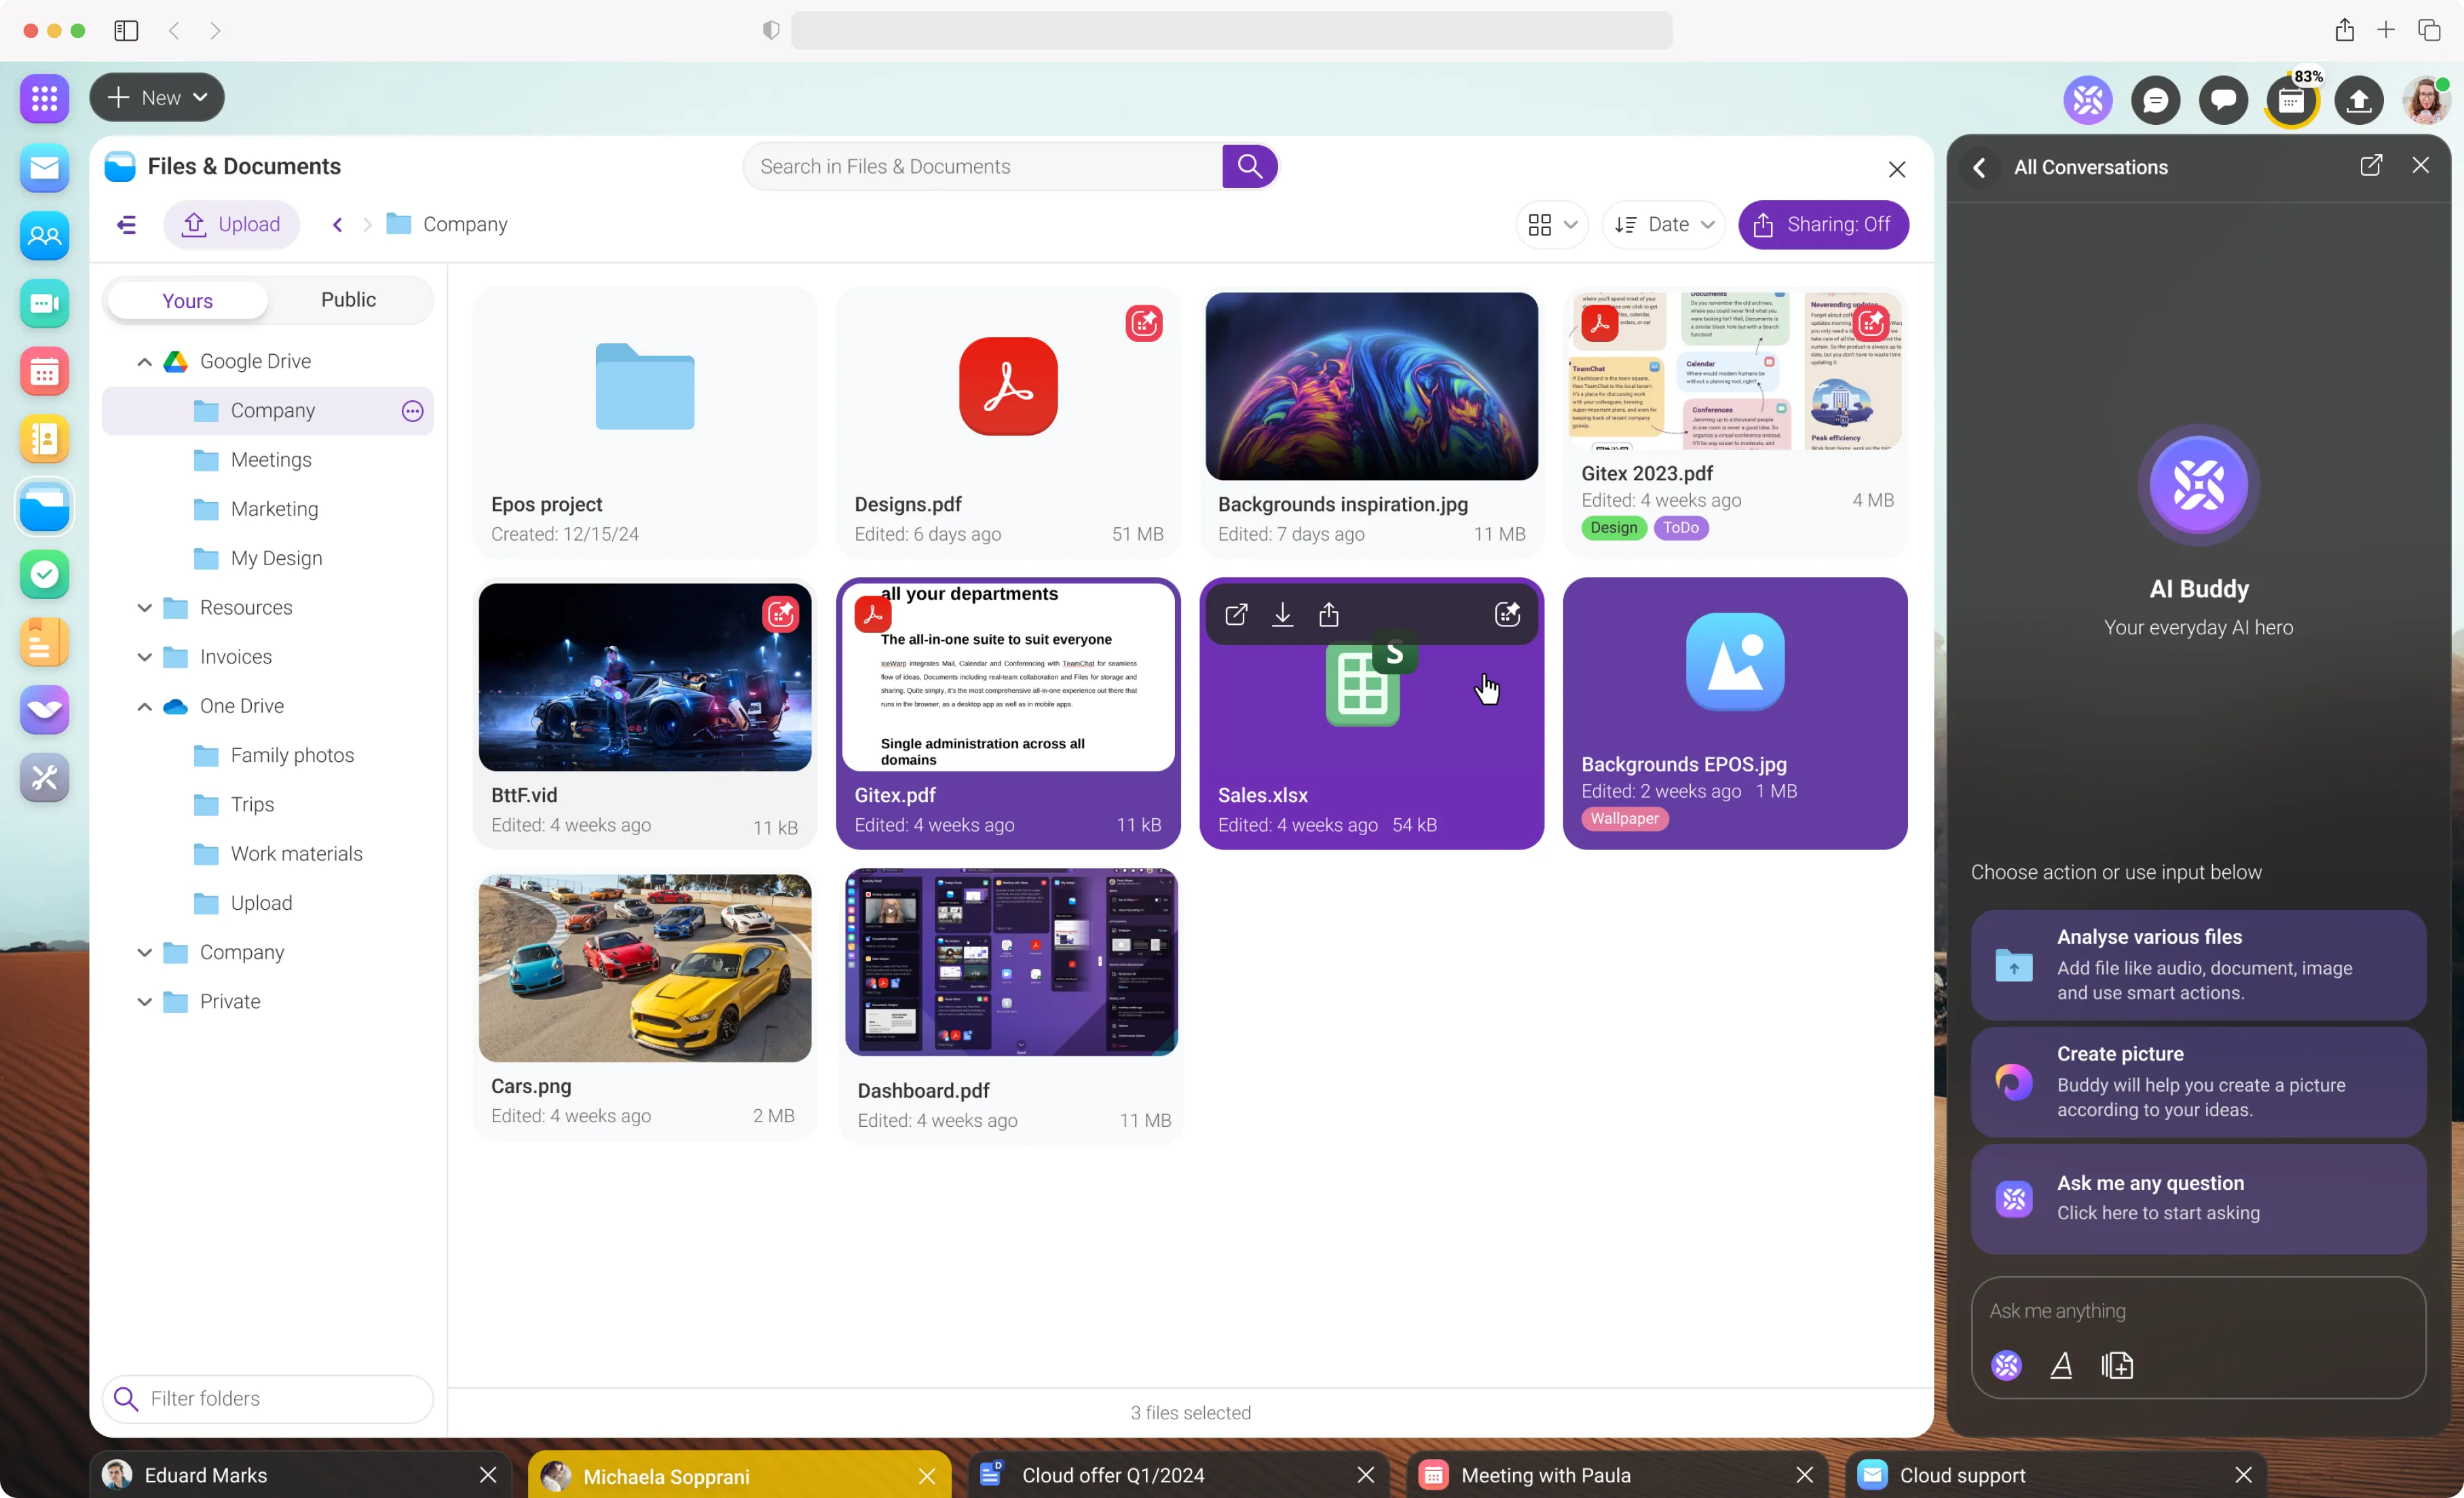Click the AI Buddy icon in top bar

(x=2087, y=100)
